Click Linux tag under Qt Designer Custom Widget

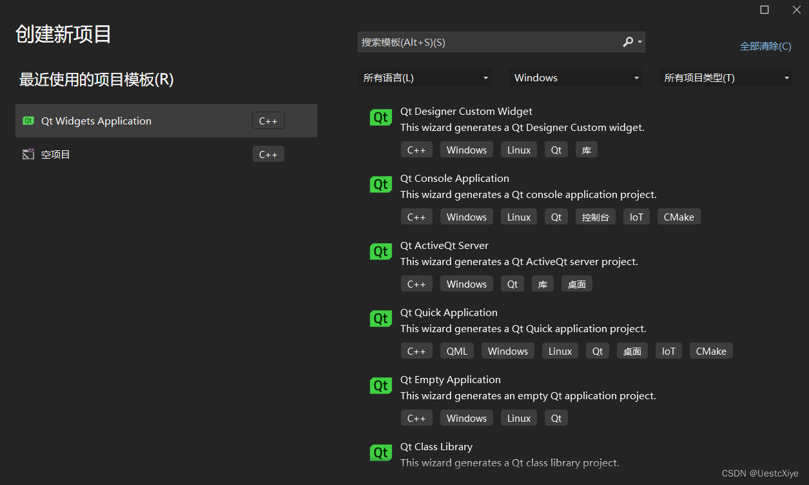tap(519, 150)
